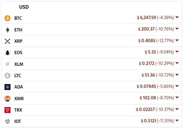Click the Ethereum diamond logo icon
Image resolution: width=183 pixels, height=128 pixels.
tap(7, 30)
